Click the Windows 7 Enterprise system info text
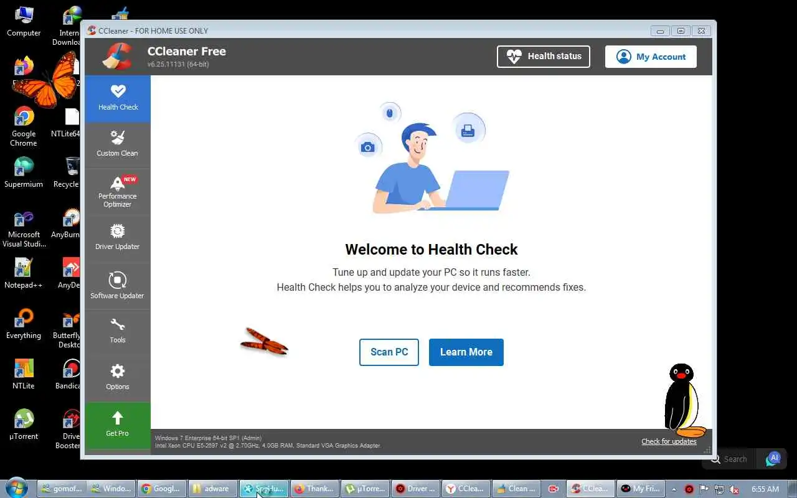 coord(208,438)
